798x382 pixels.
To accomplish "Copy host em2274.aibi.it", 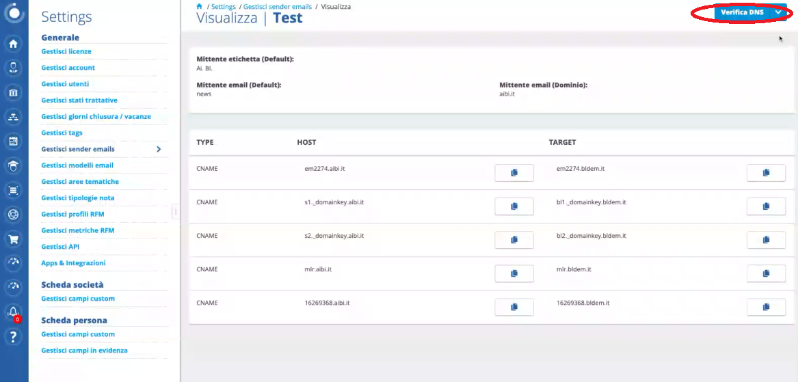I will coord(514,173).
